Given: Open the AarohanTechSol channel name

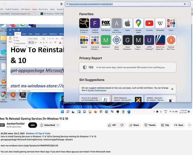Looking at the screenshot, I should pos(16,124).
